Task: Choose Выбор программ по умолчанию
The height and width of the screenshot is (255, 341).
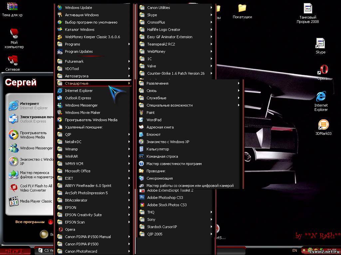Action: (x=94, y=22)
